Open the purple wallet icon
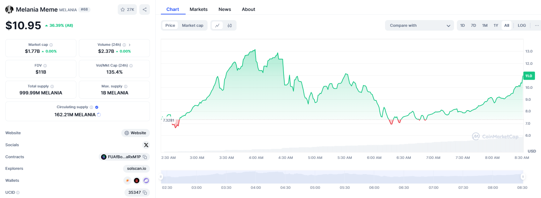This screenshot has width=541, height=198. click(146, 180)
